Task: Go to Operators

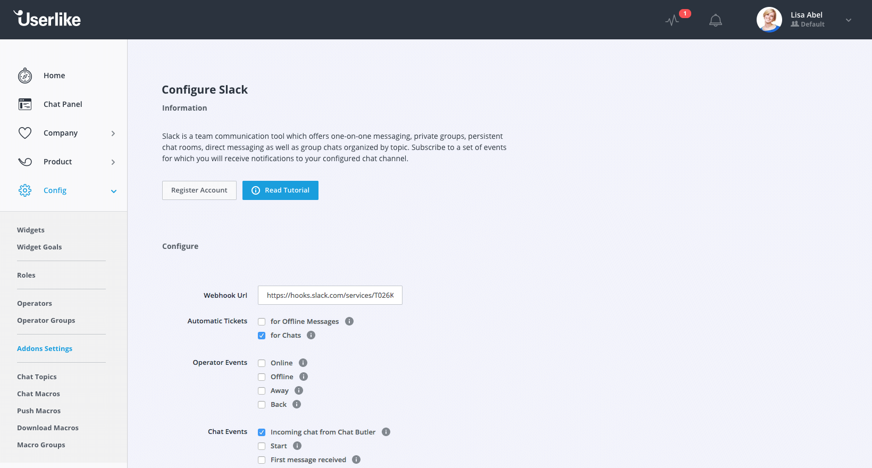Action: point(35,304)
